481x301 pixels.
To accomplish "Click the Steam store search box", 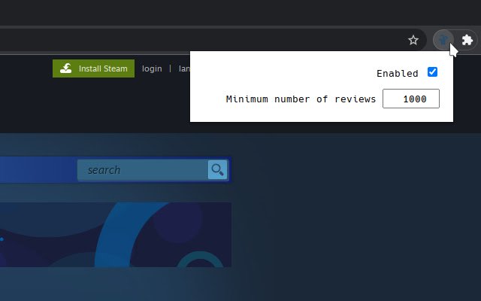I will [143, 169].
